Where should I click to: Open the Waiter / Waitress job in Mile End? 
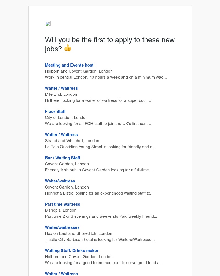61,88
